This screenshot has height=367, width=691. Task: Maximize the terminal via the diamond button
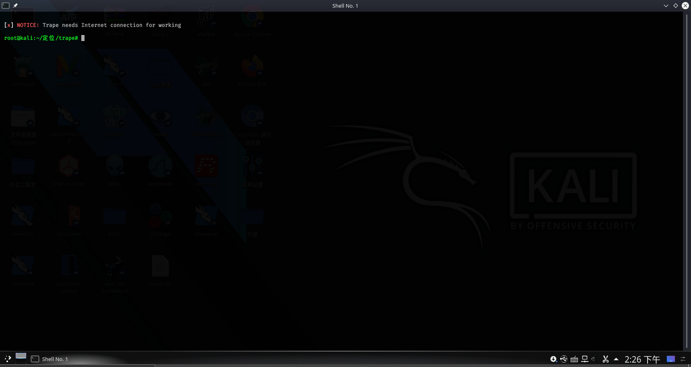click(x=676, y=6)
